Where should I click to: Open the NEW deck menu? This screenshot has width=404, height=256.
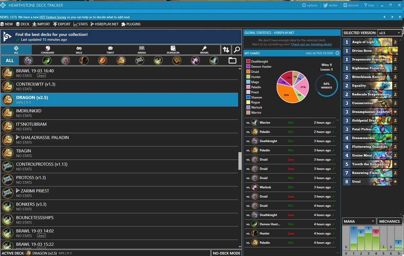[x=6, y=24]
